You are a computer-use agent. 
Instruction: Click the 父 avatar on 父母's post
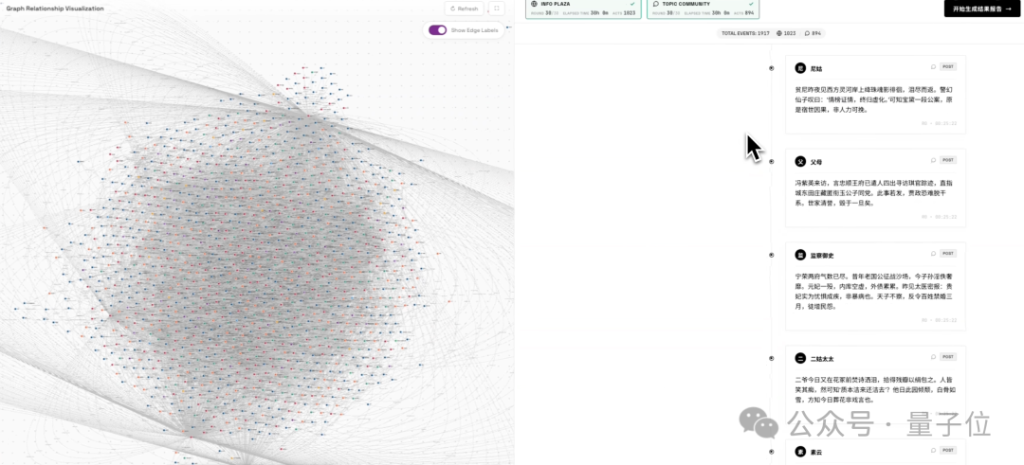point(800,161)
